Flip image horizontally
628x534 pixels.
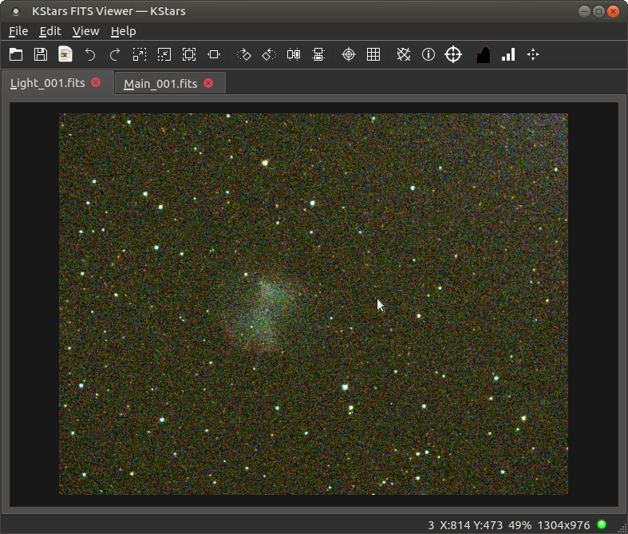294,54
